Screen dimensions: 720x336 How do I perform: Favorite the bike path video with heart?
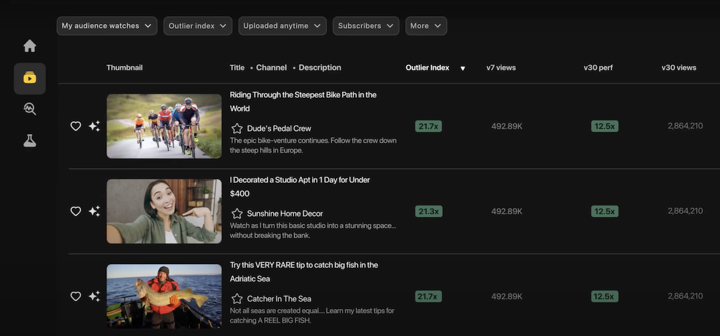pyautogui.click(x=76, y=126)
